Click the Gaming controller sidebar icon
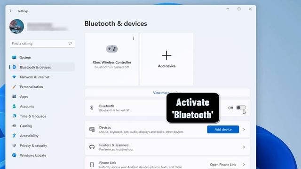The image size is (301, 169). point(14,126)
